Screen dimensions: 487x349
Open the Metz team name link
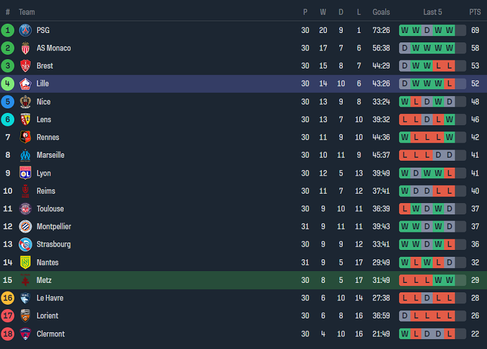(44, 280)
